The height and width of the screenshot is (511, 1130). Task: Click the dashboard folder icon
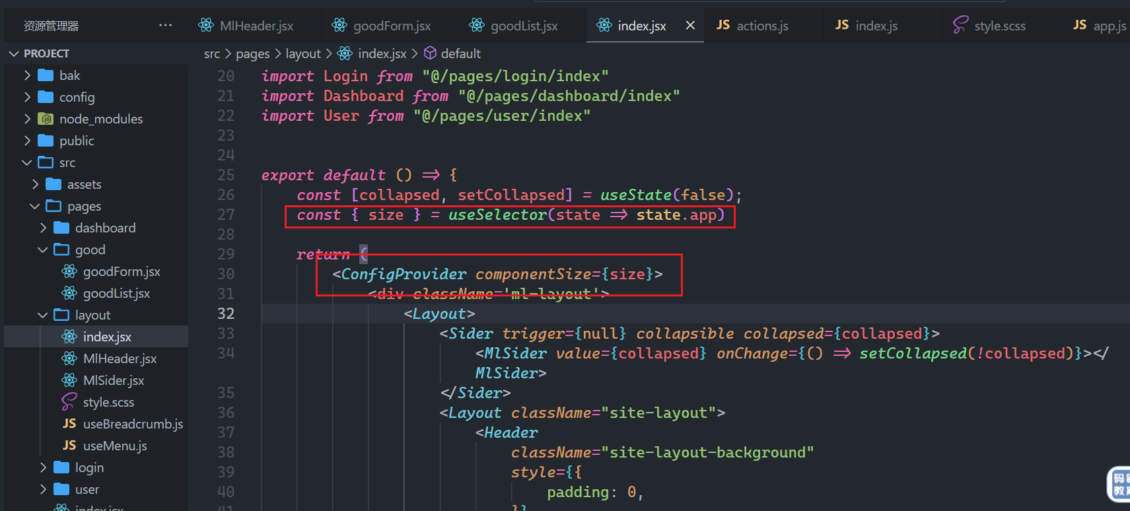[x=61, y=228]
